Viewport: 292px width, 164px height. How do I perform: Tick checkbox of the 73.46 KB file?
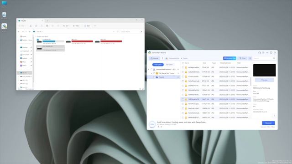tap(183, 67)
